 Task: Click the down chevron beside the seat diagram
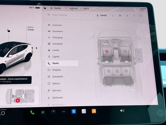pyautogui.click(x=139, y=59)
